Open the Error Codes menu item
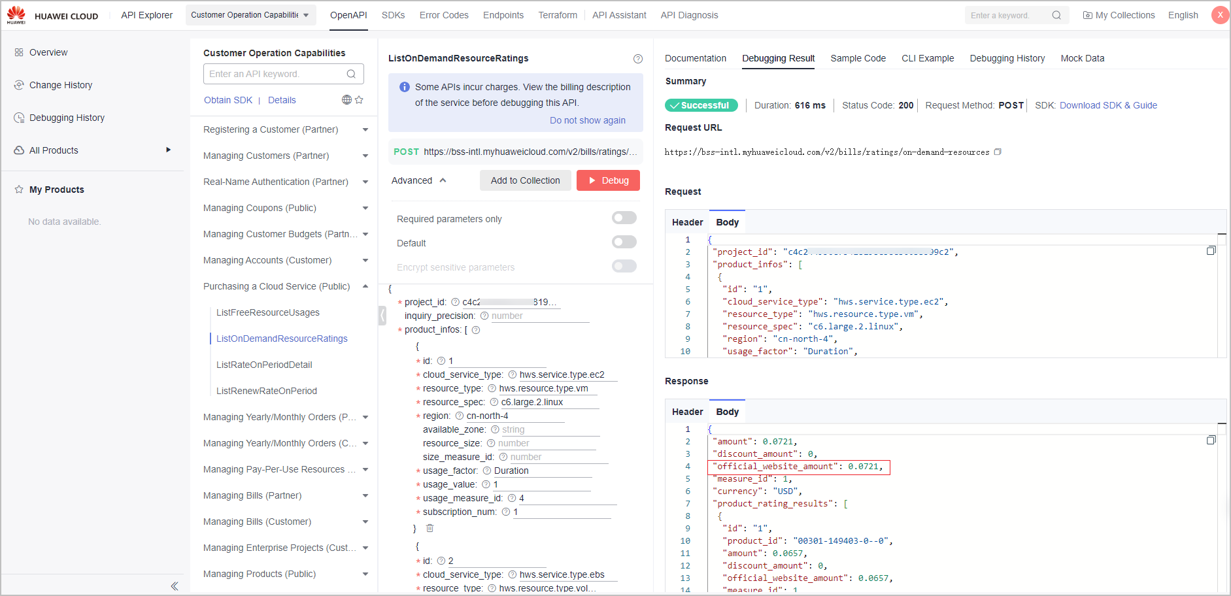Viewport: 1231px width, 596px height. coord(444,15)
